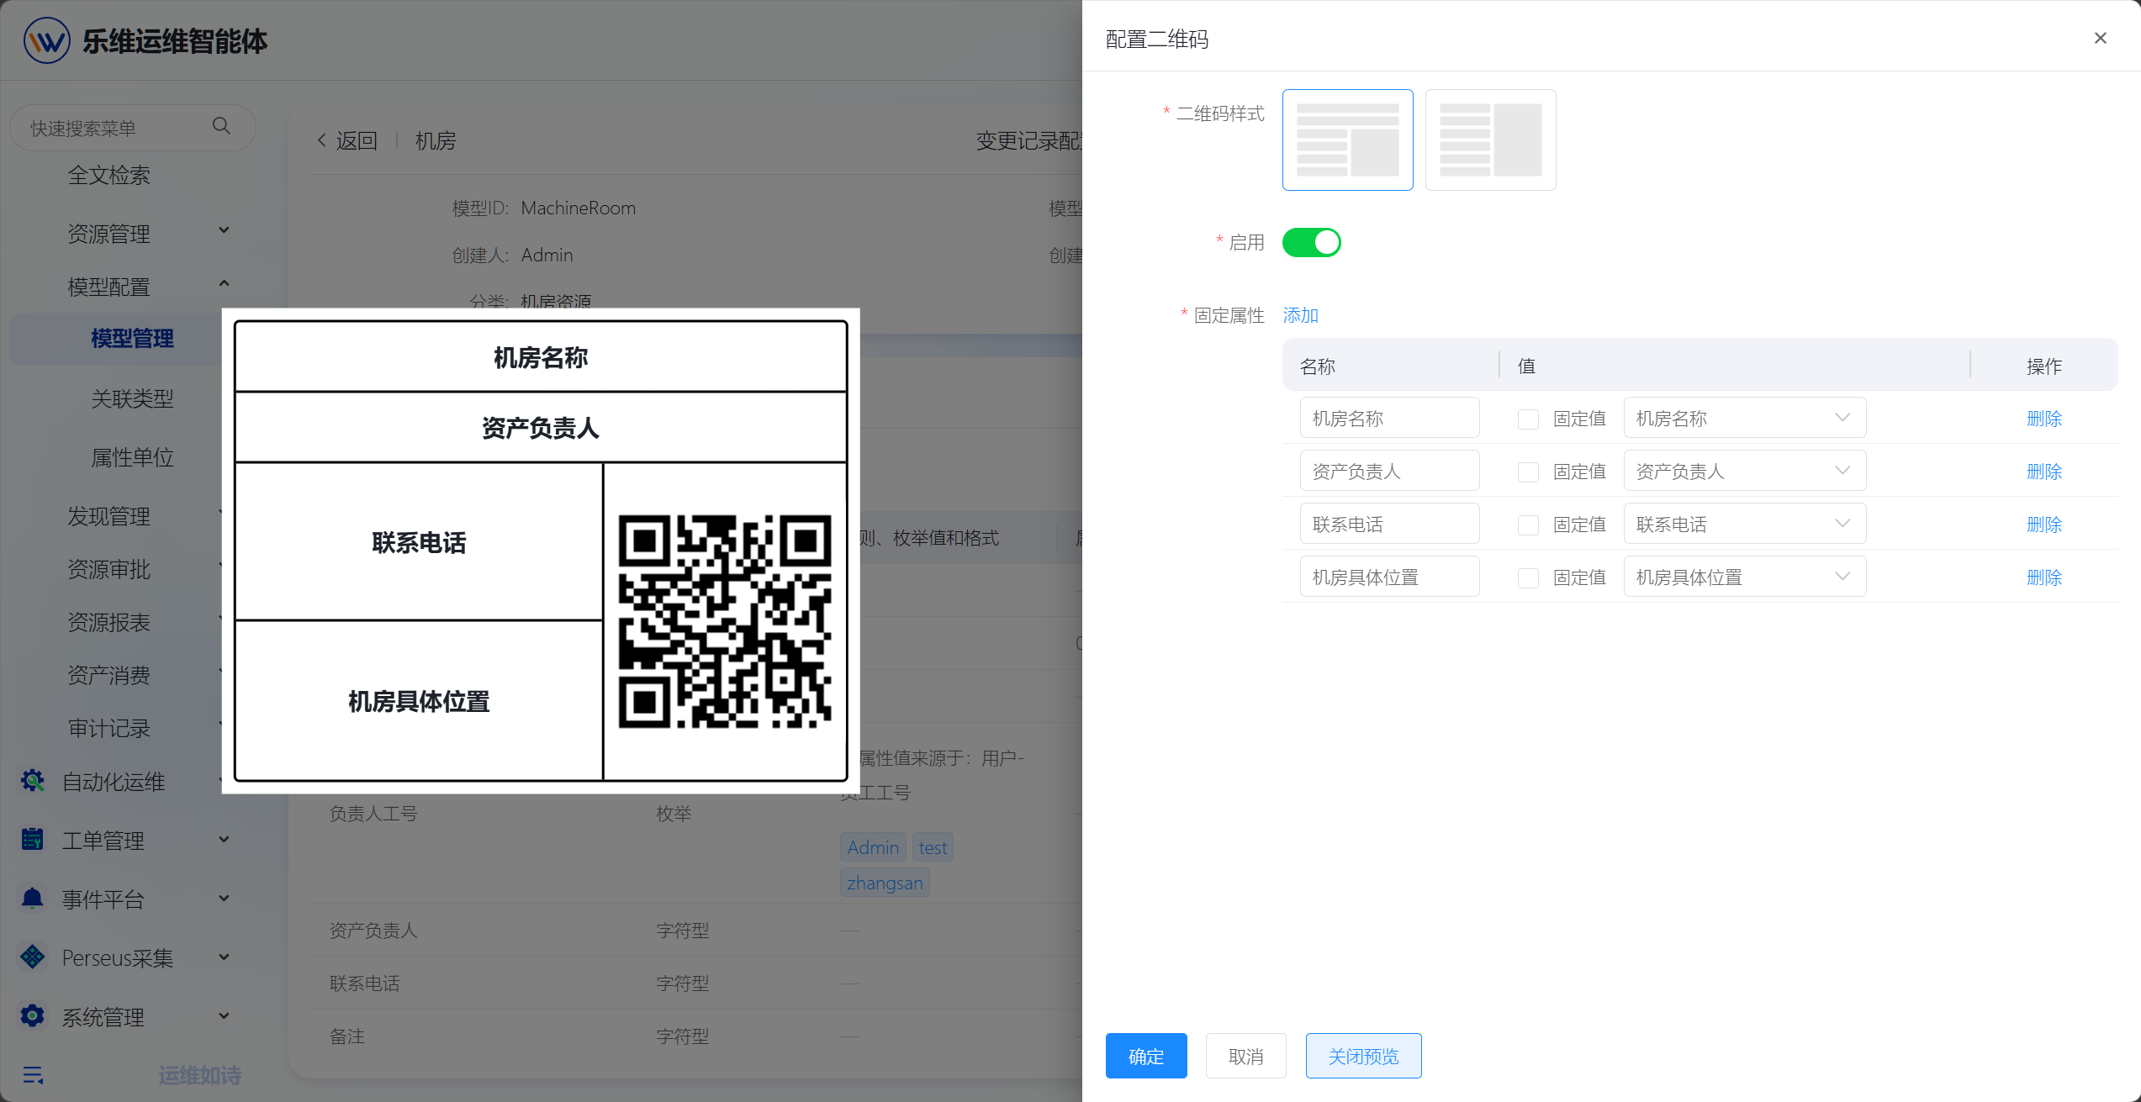Check 固定值 checkbox for 资产负责人 row
The image size is (2141, 1102).
click(1528, 472)
